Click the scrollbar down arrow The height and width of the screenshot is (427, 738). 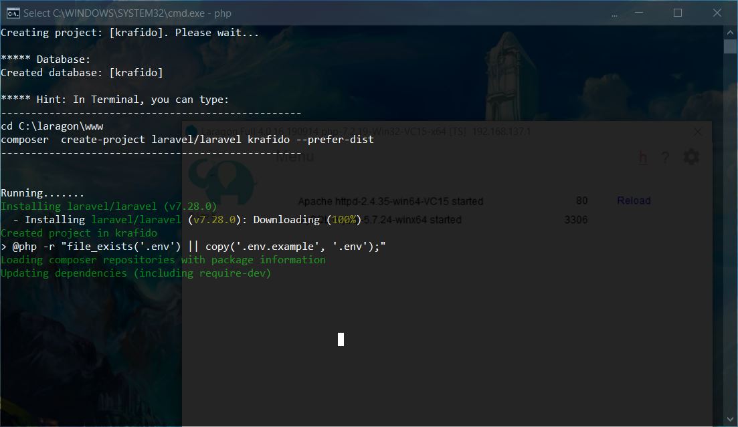[730, 419]
